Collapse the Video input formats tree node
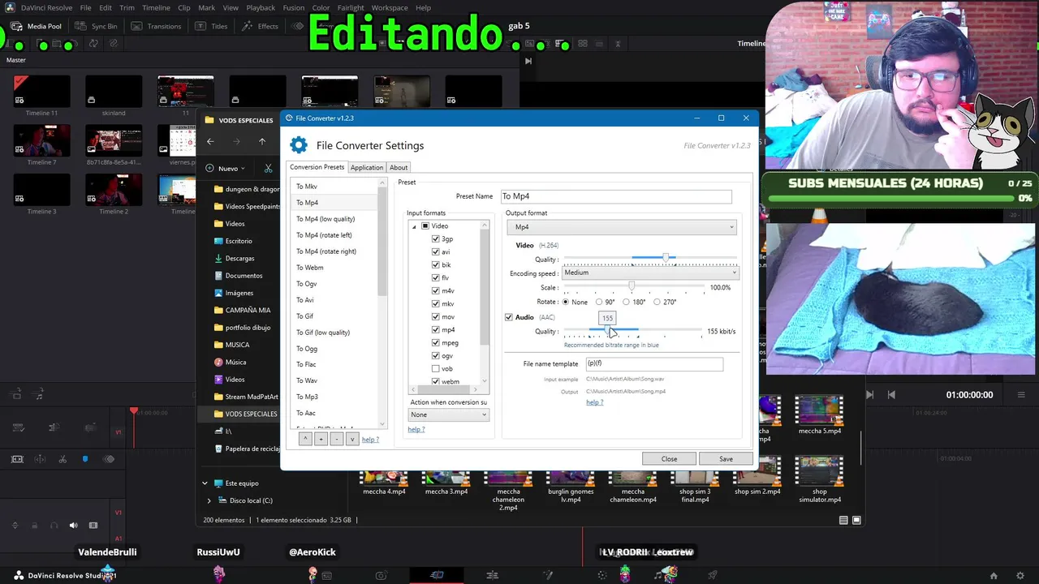The height and width of the screenshot is (584, 1039). [x=414, y=226]
